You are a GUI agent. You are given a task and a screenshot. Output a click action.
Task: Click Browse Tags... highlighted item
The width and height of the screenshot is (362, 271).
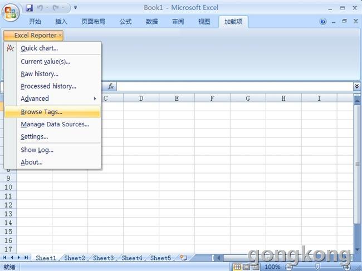tap(53, 112)
